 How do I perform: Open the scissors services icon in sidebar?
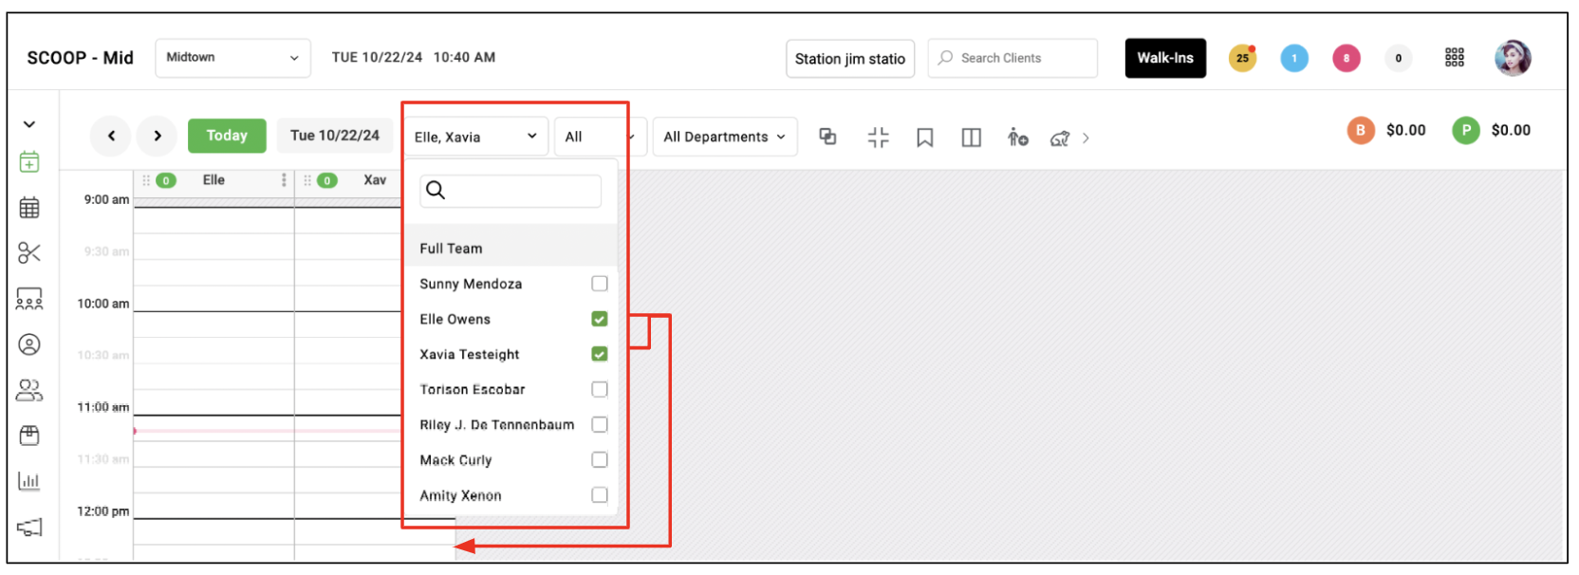pos(29,253)
